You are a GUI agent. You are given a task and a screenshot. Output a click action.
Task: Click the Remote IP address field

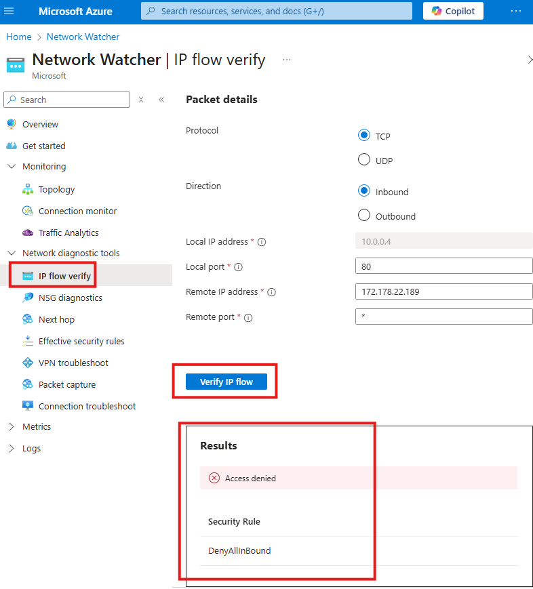tap(444, 291)
